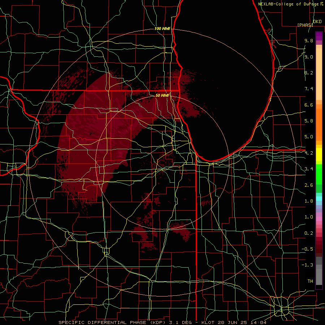Click the 8.2 legend value
Viewport: 325px width, 325px height.
tap(309, 73)
